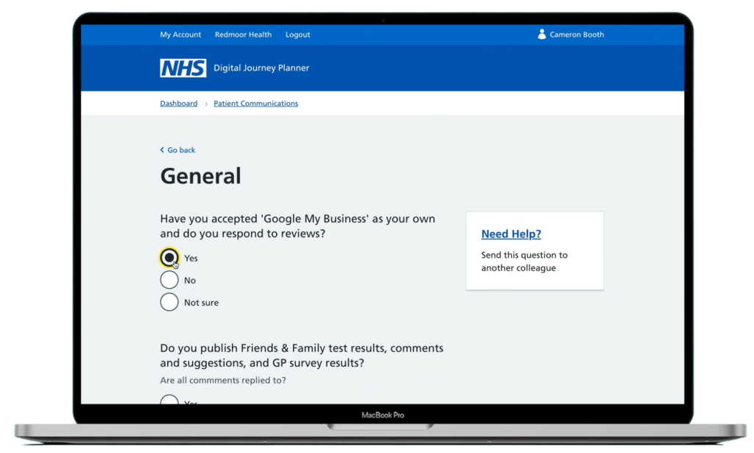Click the user profile icon beside Cameron Booth
754x453 pixels.
(x=542, y=34)
